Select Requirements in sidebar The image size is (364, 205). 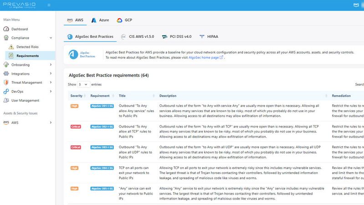tap(28, 56)
